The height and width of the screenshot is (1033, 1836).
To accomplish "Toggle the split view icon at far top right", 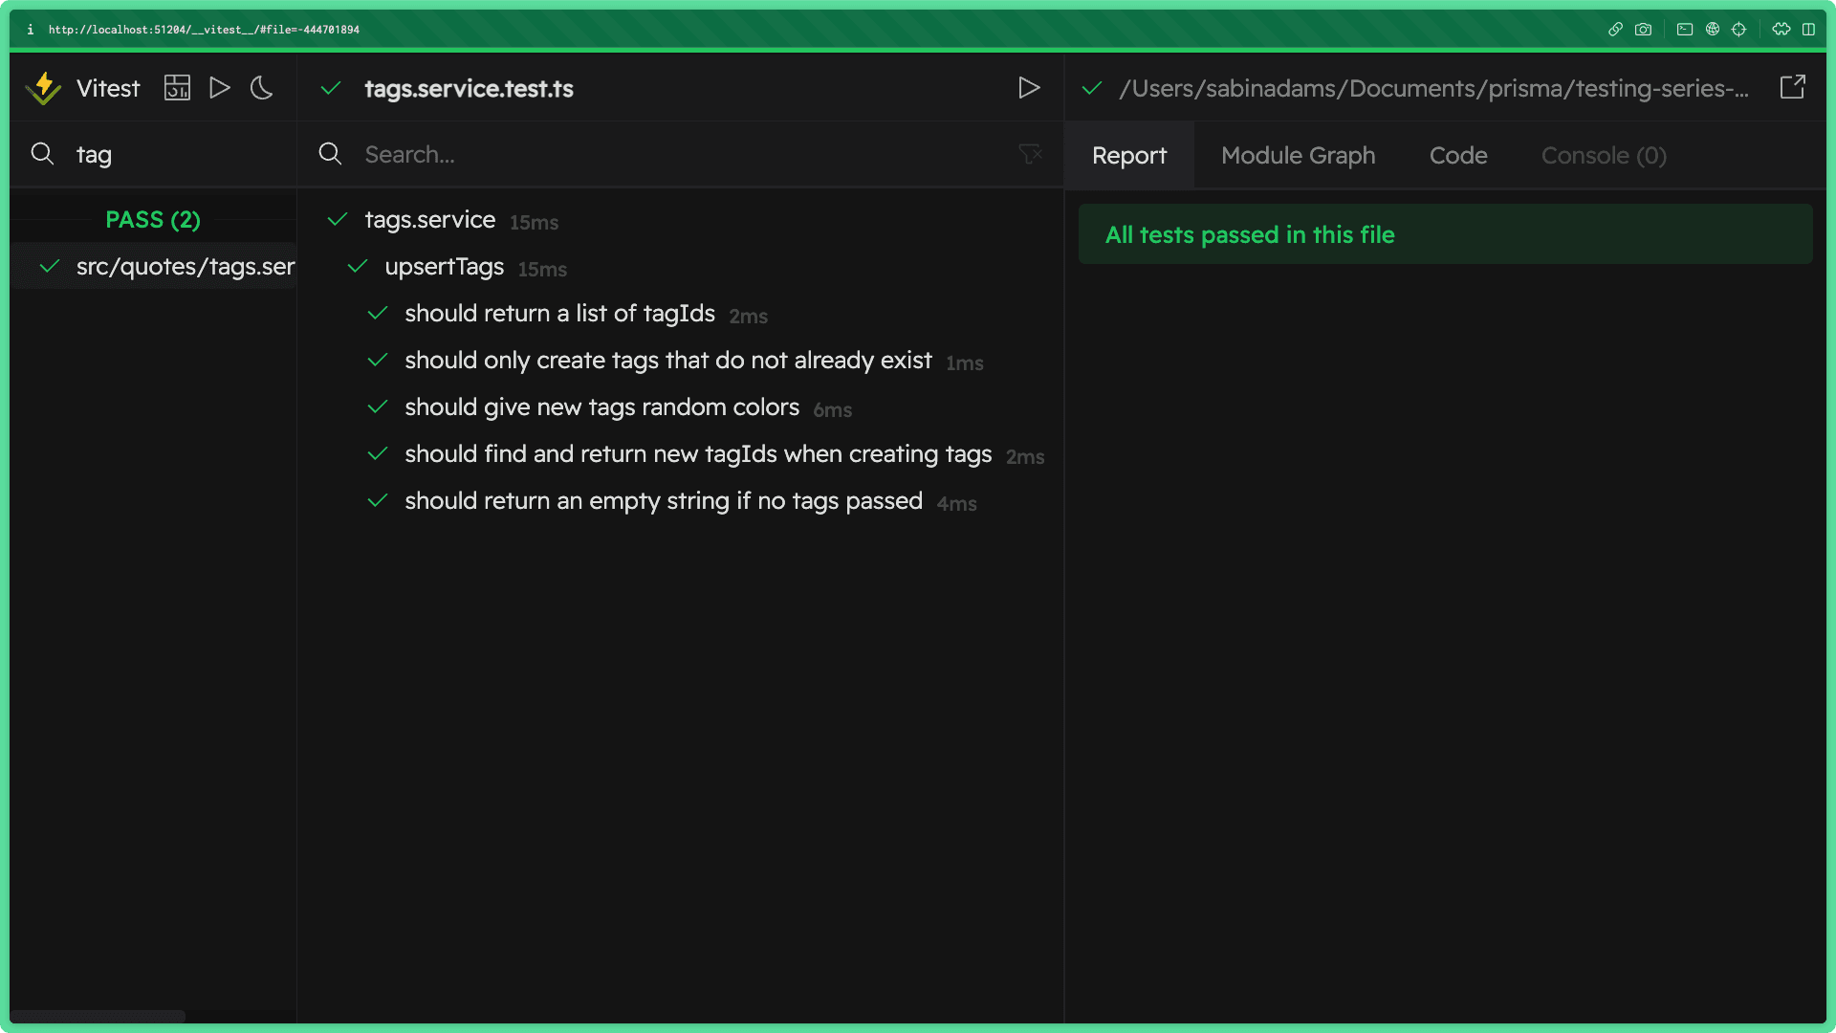I will point(1809,30).
